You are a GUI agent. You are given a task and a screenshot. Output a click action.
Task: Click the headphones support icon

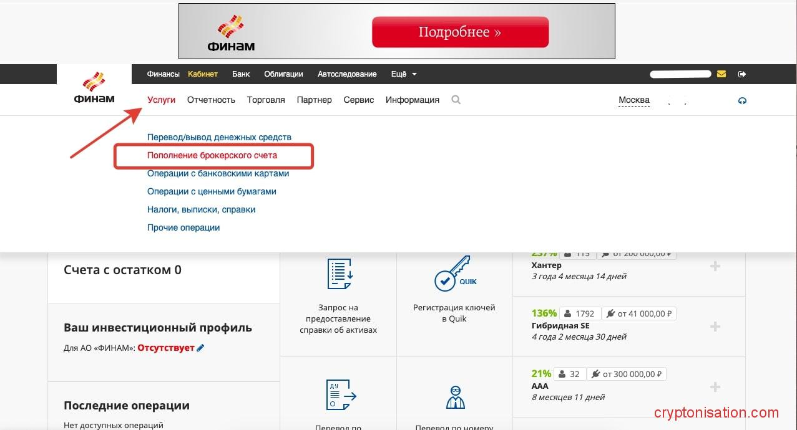point(743,100)
